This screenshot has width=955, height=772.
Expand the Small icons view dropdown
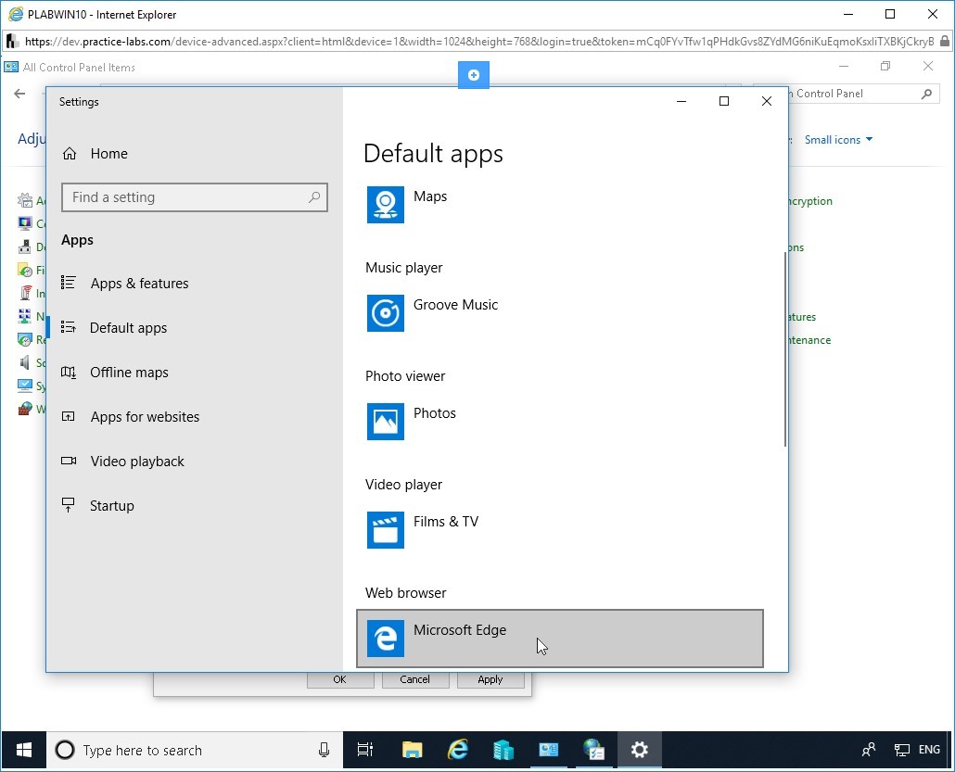(839, 139)
